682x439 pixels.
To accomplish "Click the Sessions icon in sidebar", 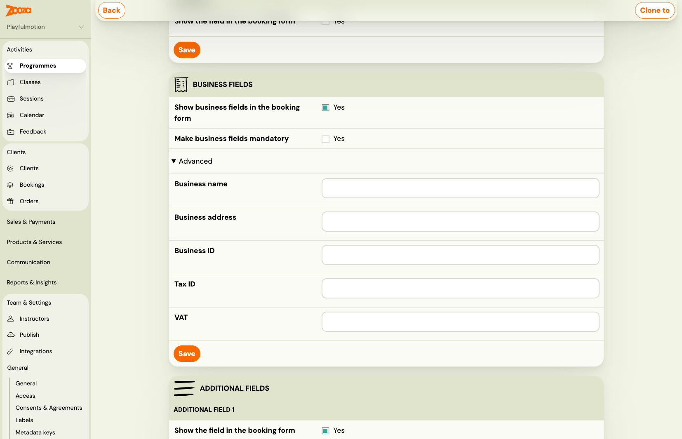I will 11,99.
